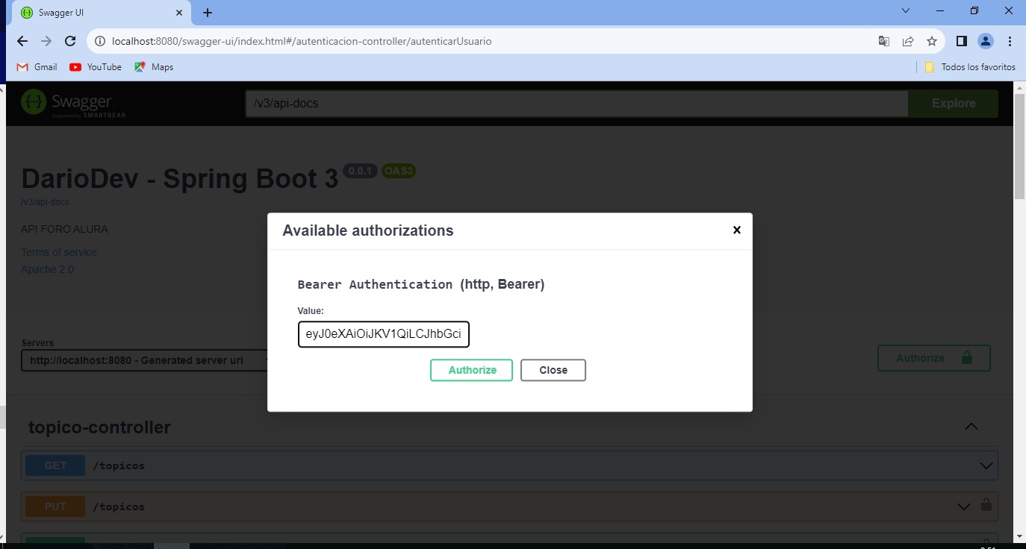Open the Servers dropdown
This screenshot has height=549, width=1026.
tap(146, 360)
